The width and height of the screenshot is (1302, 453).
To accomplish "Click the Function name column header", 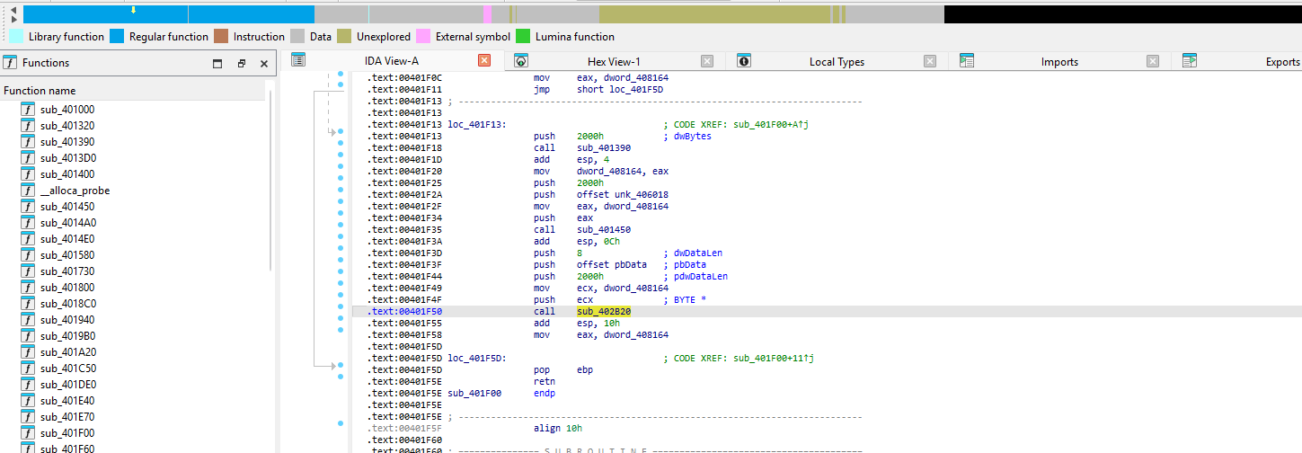I will click(x=132, y=91).
